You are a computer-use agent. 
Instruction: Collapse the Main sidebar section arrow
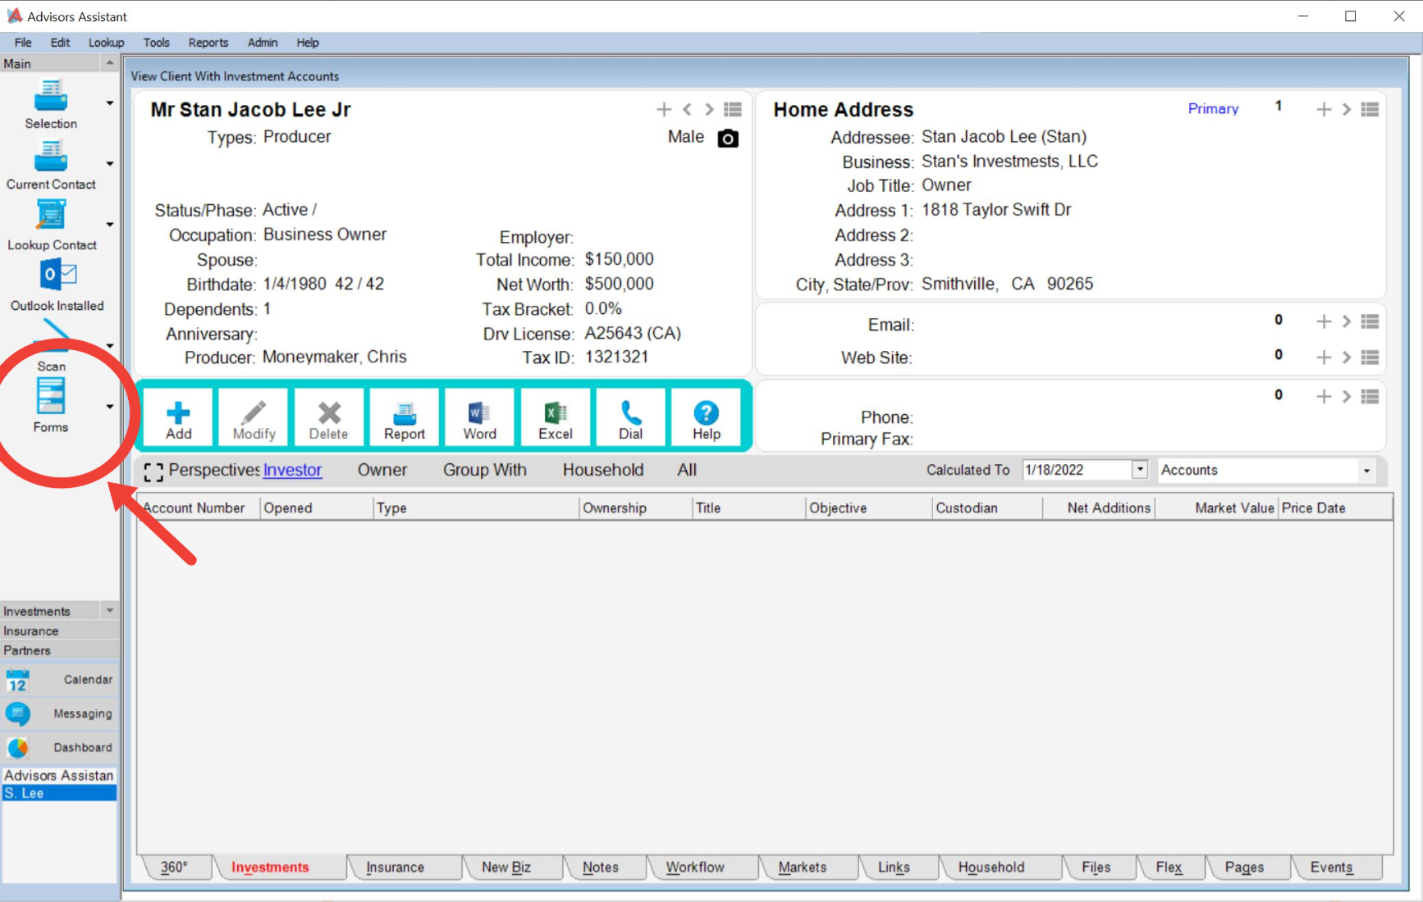click(x=109, y=63)
